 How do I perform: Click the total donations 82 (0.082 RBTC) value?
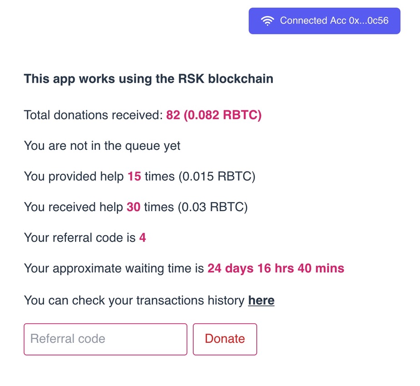coord(214,115)
